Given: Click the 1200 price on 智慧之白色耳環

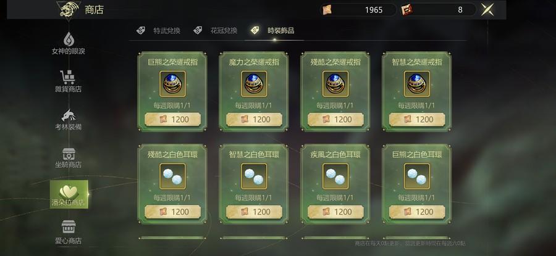Looking at the screenshot, I should [255, 212].
